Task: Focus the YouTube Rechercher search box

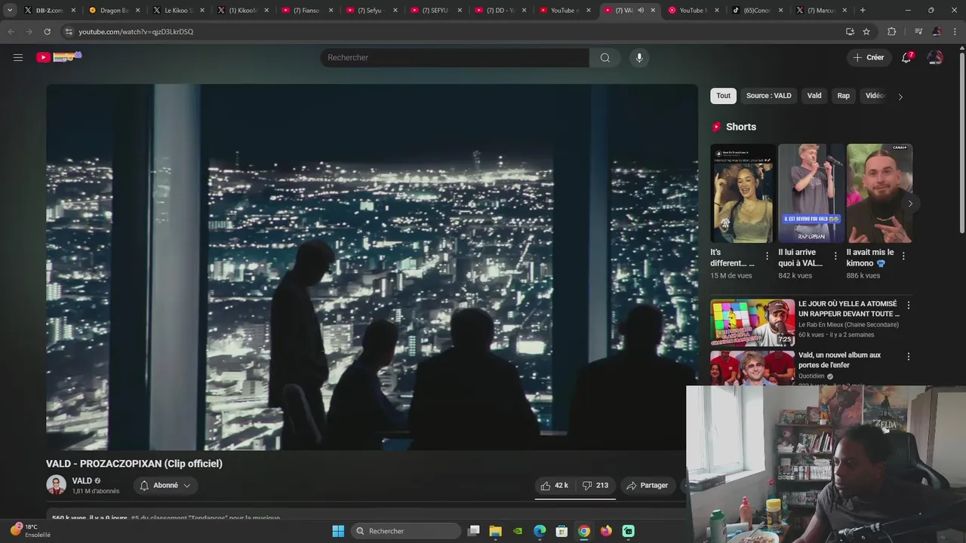Action: (454, 57)
